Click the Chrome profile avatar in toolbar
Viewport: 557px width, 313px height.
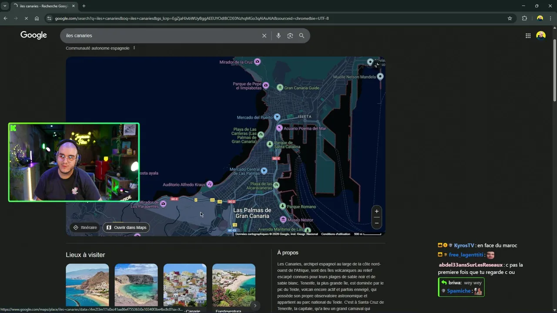click(x=540, y=18)
